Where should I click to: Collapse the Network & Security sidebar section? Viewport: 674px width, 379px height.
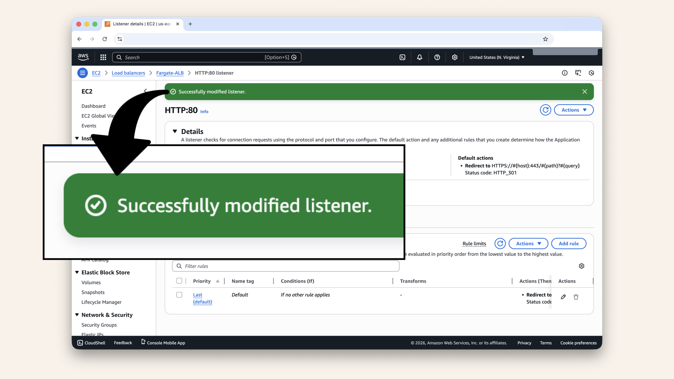(x=77, y=315)
